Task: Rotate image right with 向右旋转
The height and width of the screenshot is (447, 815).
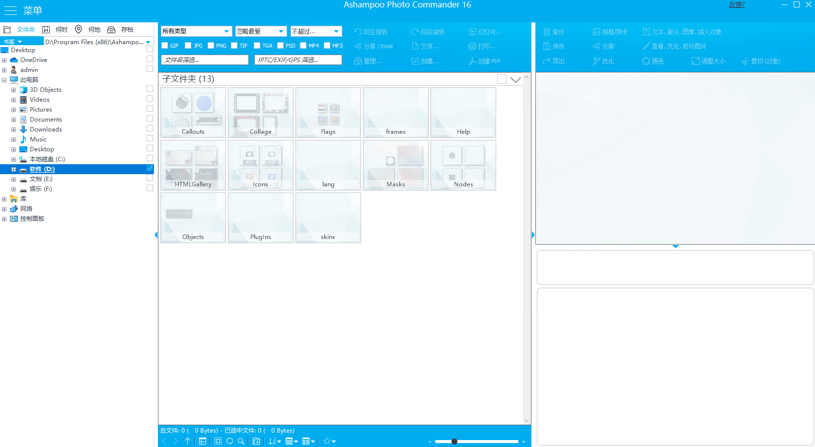Action: 428,32
